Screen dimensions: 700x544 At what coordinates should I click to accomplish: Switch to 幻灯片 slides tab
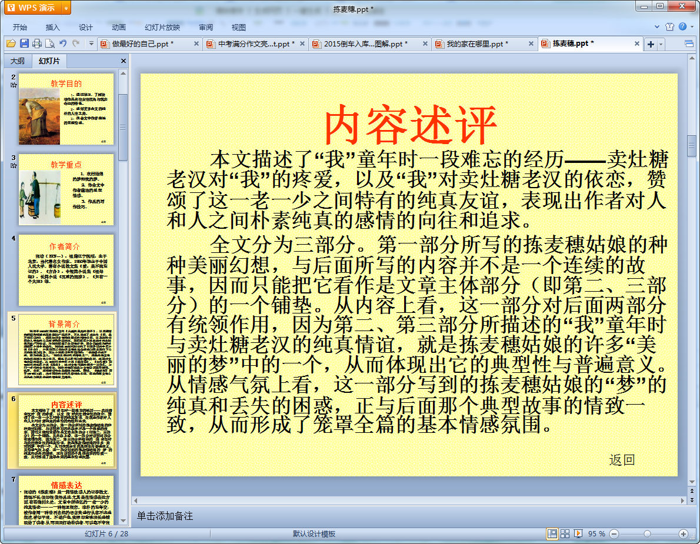click(x=49, y=61)
